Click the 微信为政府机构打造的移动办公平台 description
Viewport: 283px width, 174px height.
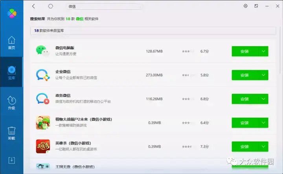(x=83, y=102)
